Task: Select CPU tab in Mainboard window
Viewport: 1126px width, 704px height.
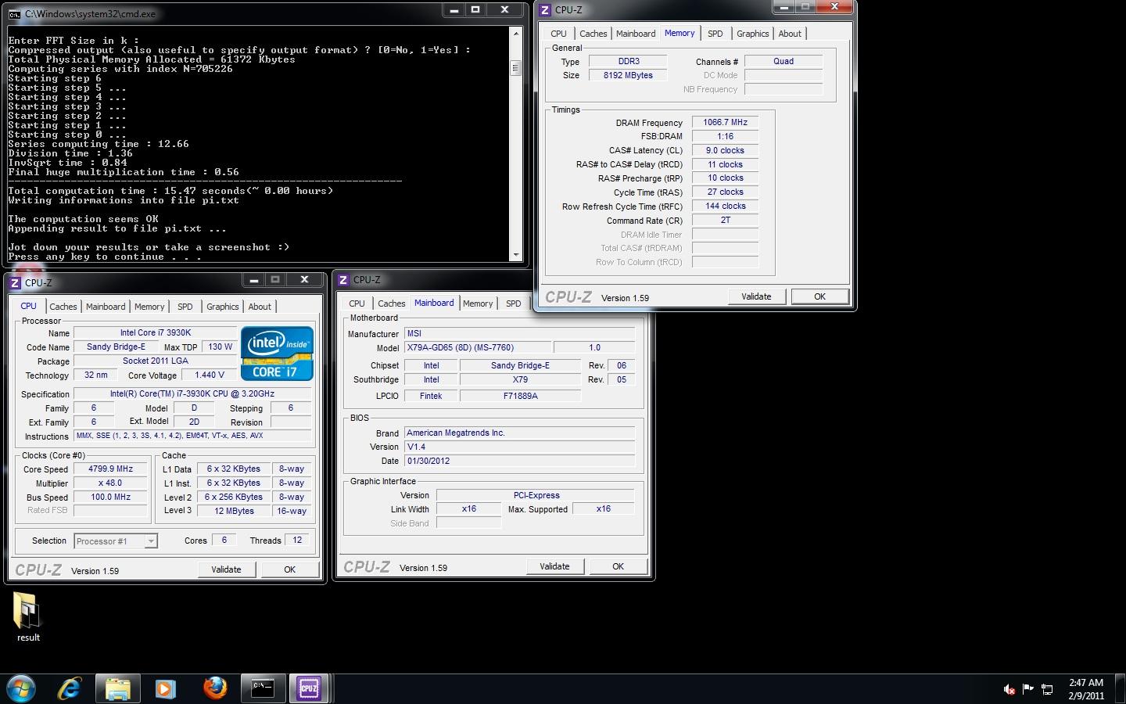Action: click(357, 304)
